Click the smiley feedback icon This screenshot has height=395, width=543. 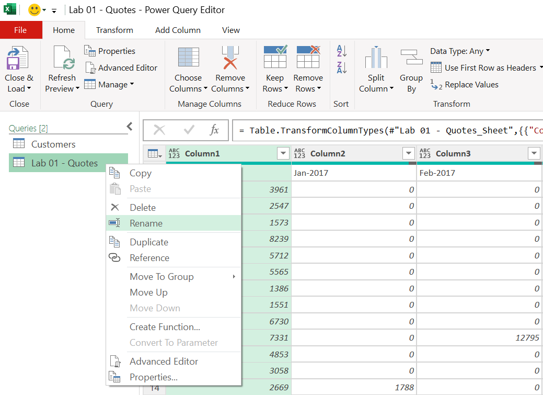[x=34, y=10]
